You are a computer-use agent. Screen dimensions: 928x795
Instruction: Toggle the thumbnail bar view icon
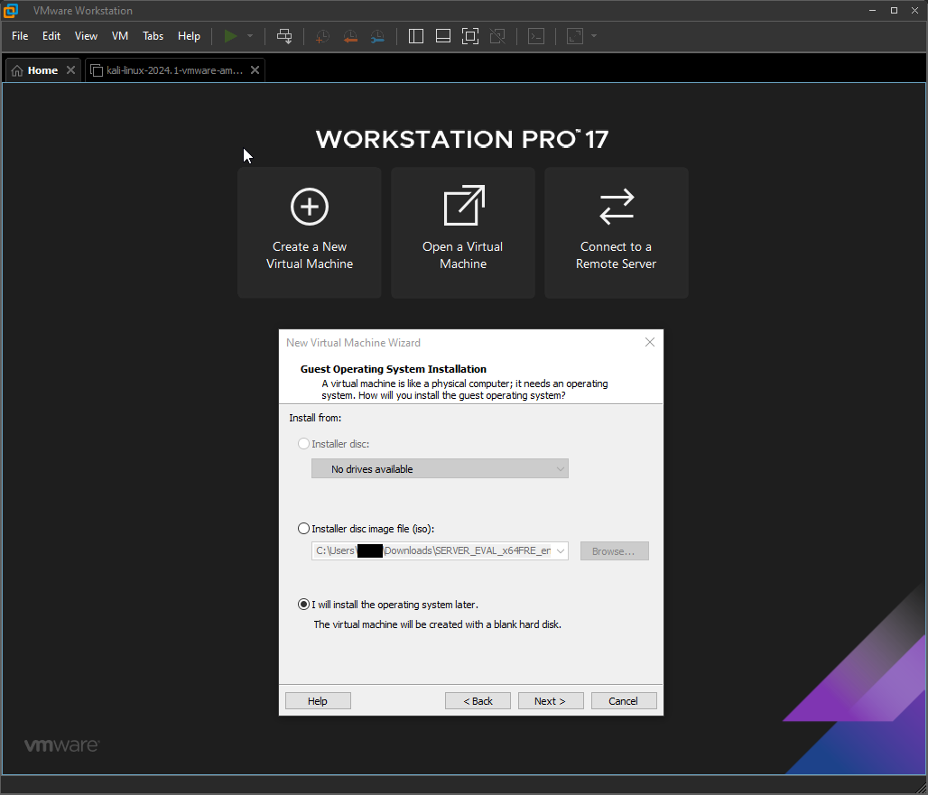442,36
